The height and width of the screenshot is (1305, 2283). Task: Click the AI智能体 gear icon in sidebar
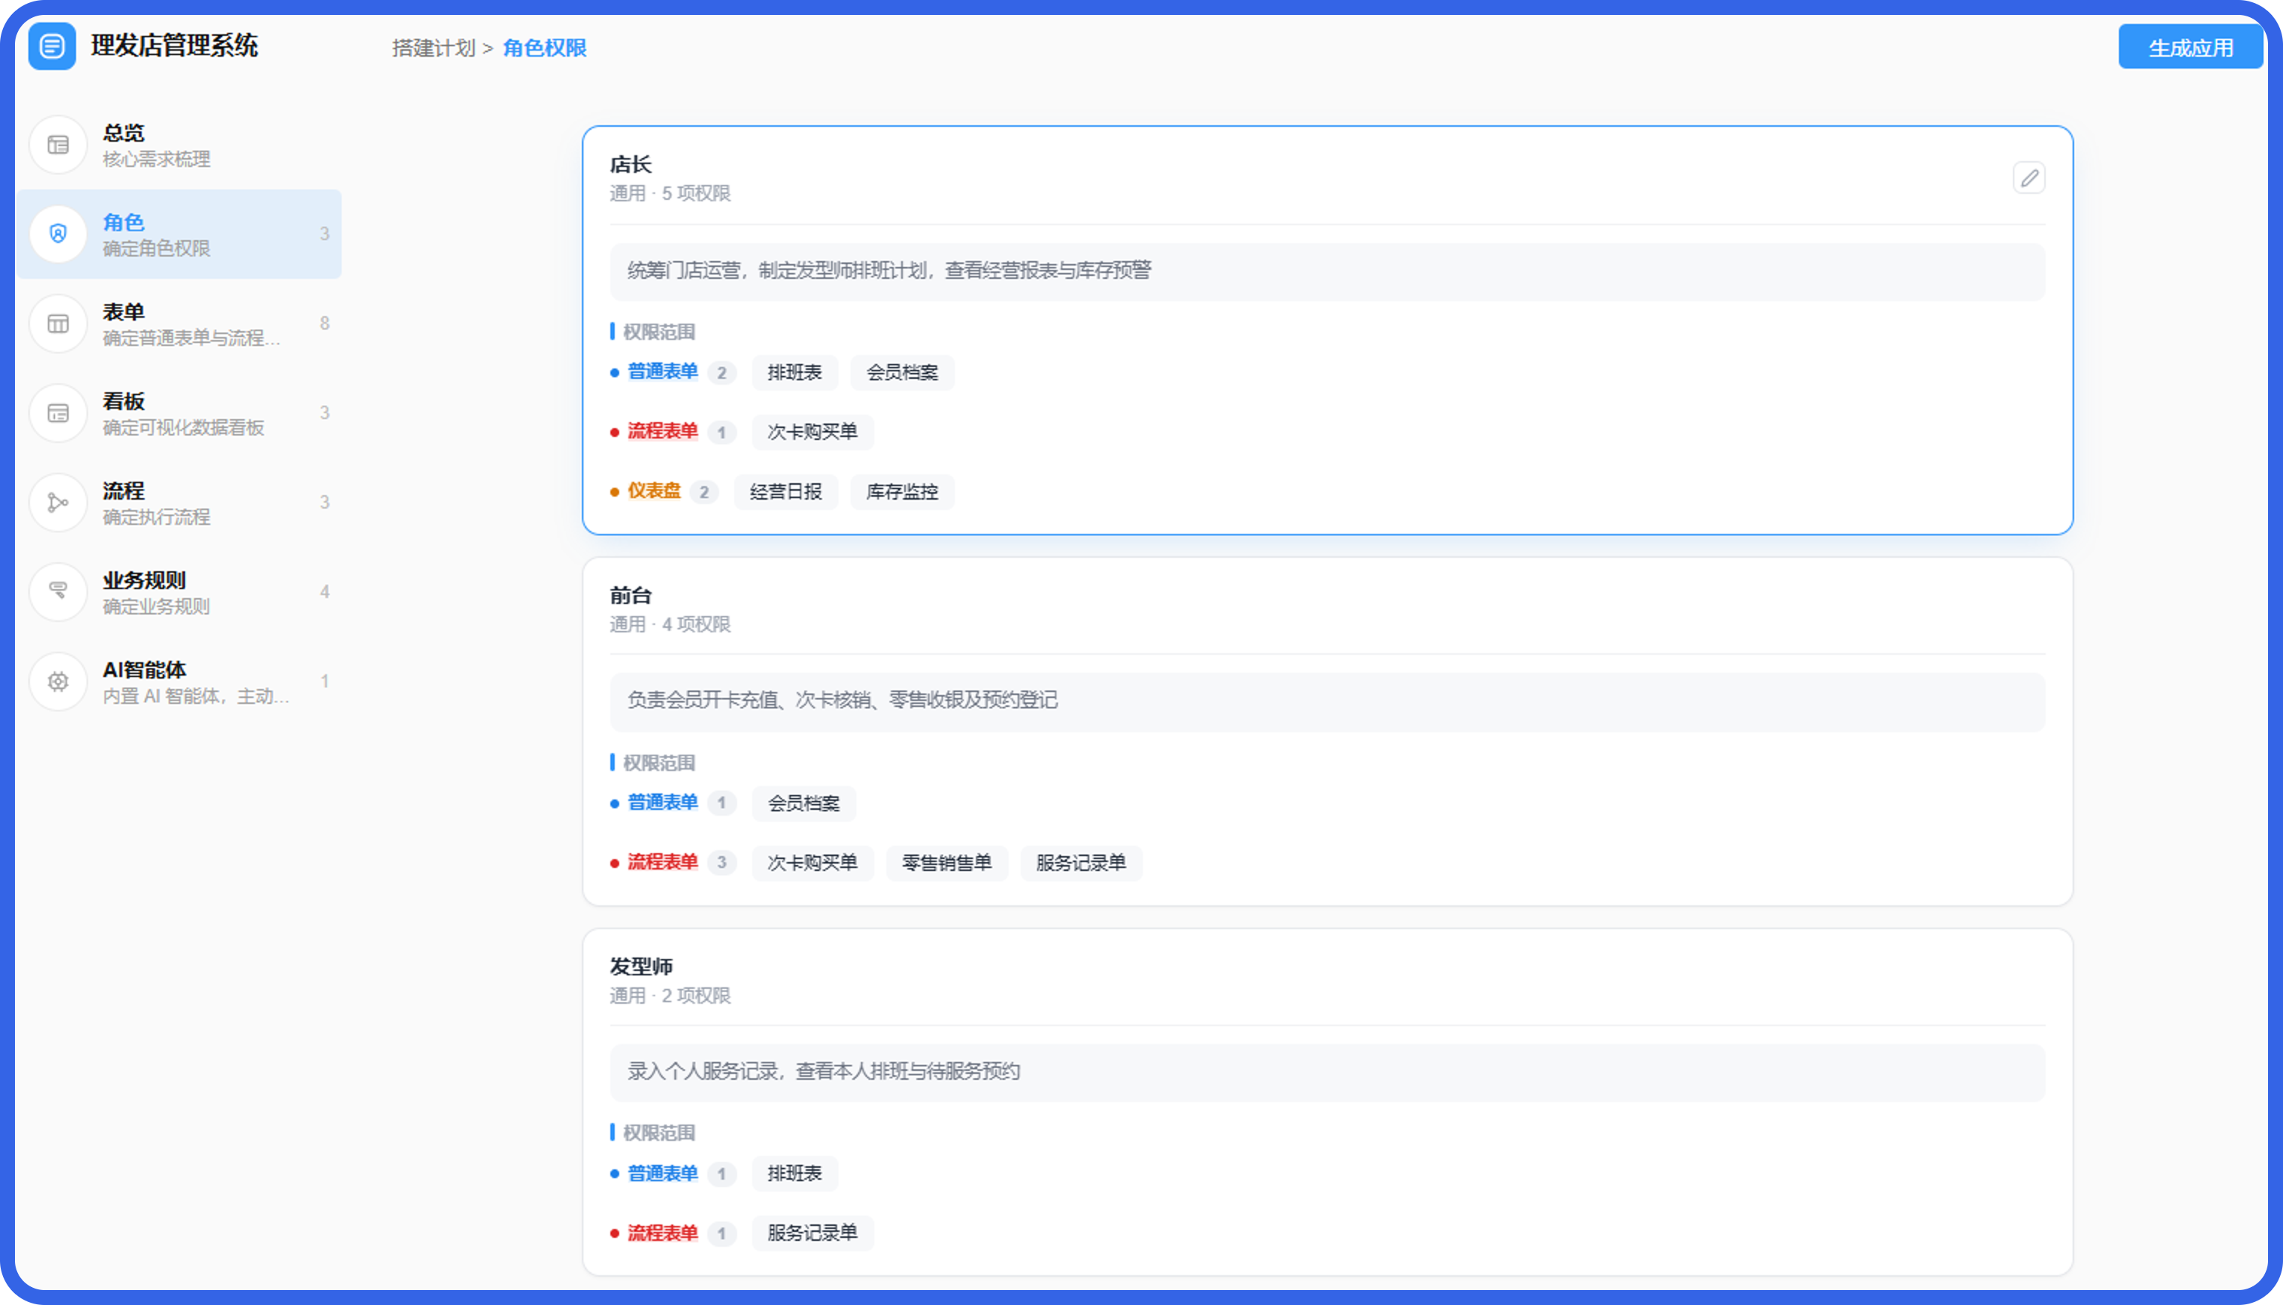tap(58, 682)
